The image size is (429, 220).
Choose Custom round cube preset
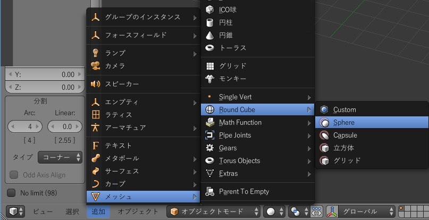pos(372,109)
